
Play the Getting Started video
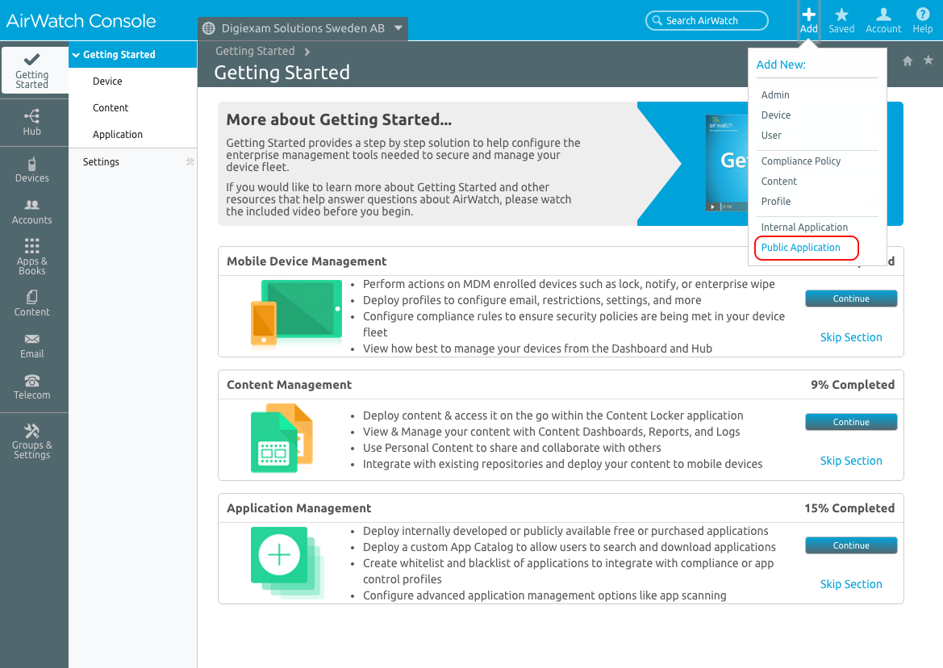[712, 207]
